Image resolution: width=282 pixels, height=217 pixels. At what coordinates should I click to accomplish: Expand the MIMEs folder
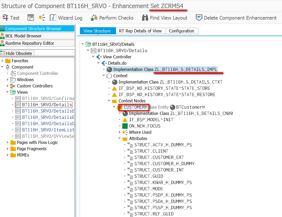coord(7,155)
